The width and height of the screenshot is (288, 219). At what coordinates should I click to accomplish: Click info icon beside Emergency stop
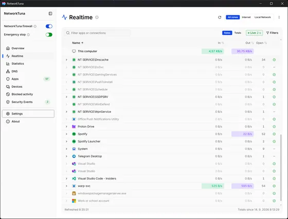[28, 34]
